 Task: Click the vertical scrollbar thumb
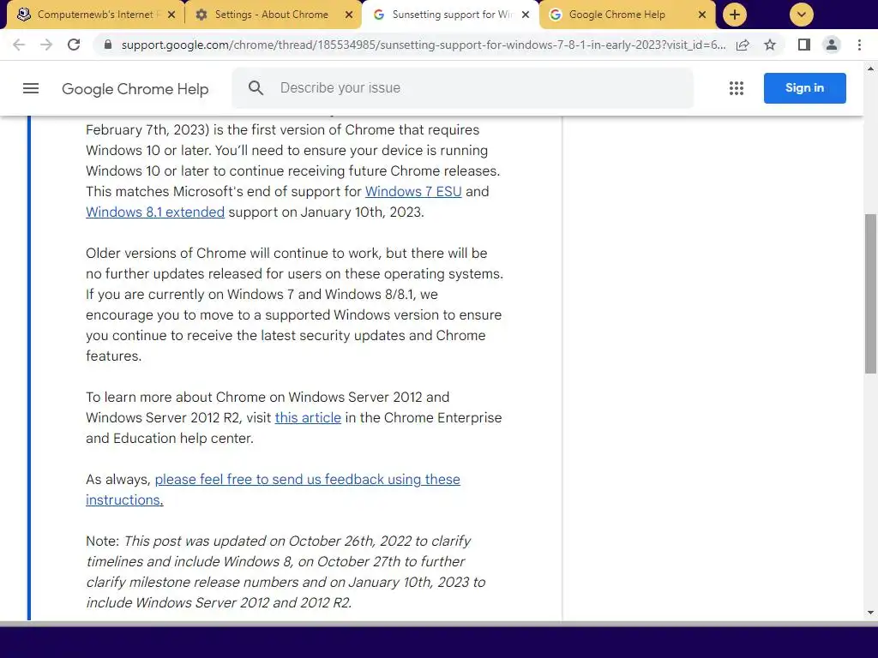click(870, 293)
